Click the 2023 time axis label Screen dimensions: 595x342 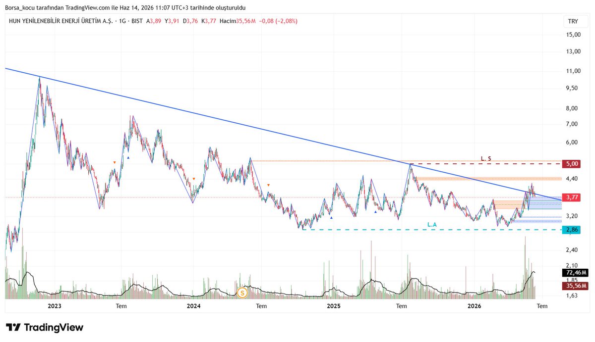(x=54, y=306)
